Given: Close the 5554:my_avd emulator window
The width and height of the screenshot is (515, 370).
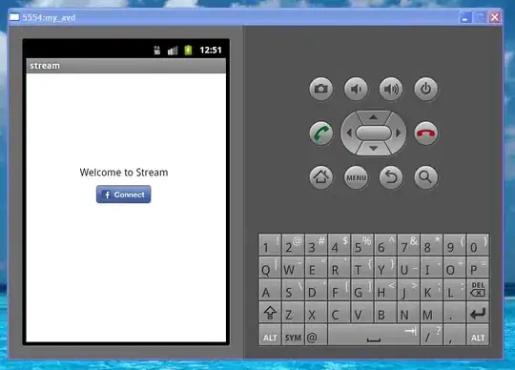Looking at the screenshot, I should pos(495,17).
